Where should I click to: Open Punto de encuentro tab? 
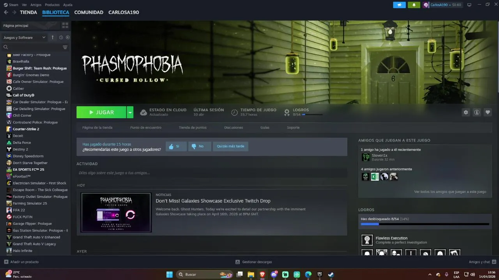point(146,128)
